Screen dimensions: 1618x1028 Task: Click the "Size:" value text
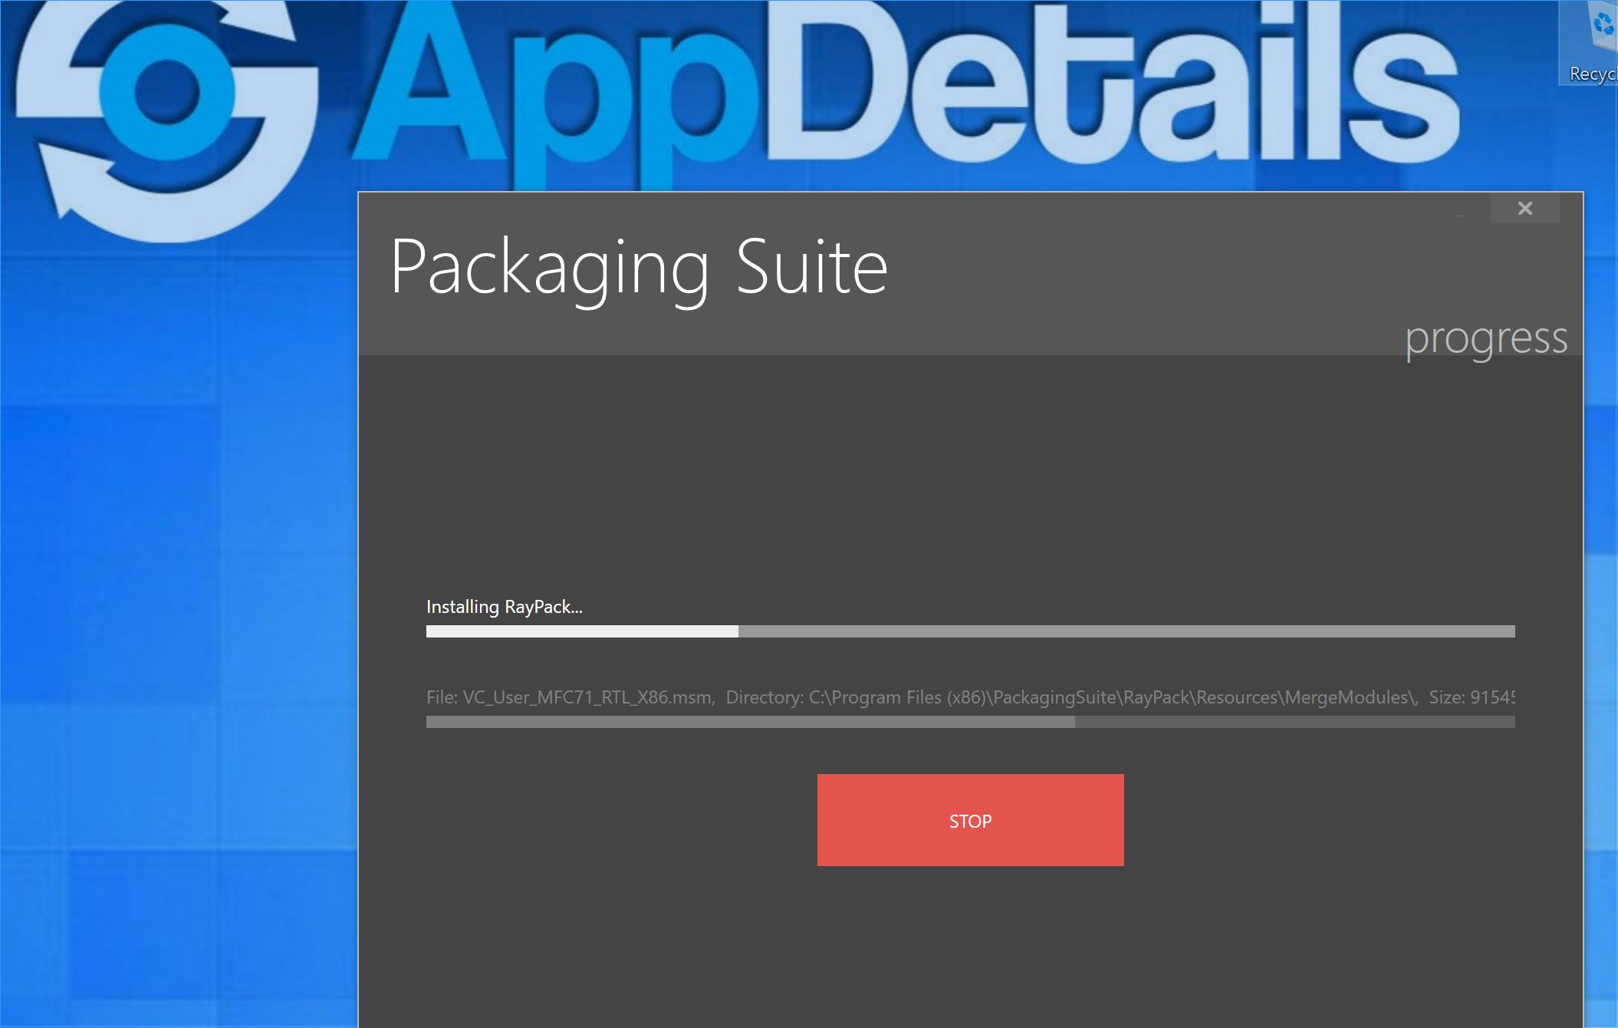tap(1472, 697)
